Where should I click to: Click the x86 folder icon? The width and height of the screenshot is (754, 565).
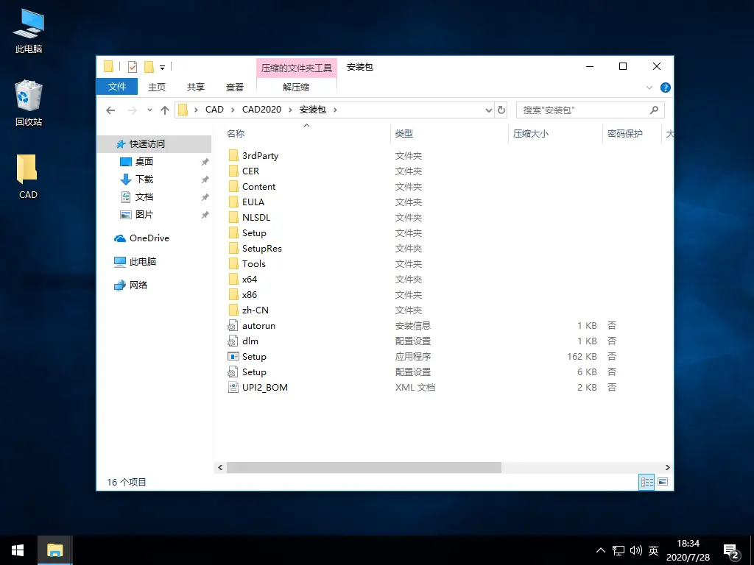point(233,294)
